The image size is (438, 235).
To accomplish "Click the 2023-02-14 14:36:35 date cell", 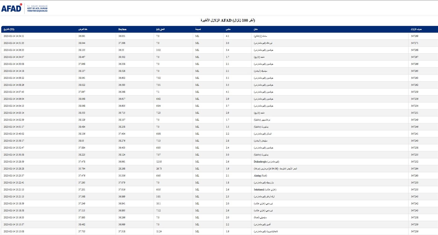I will click(x=14, y=50).
